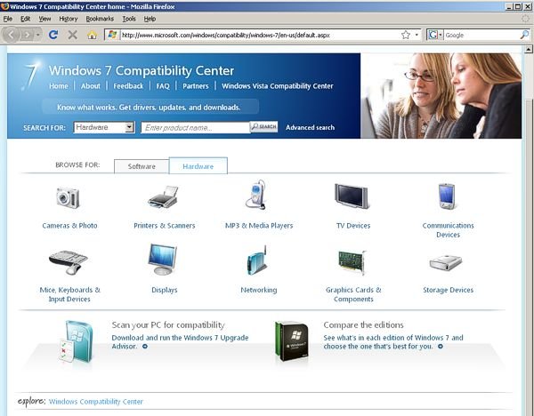Click the keyboard and mouse icon
This screenshot has width=534, height=416.
pos(69,262)
